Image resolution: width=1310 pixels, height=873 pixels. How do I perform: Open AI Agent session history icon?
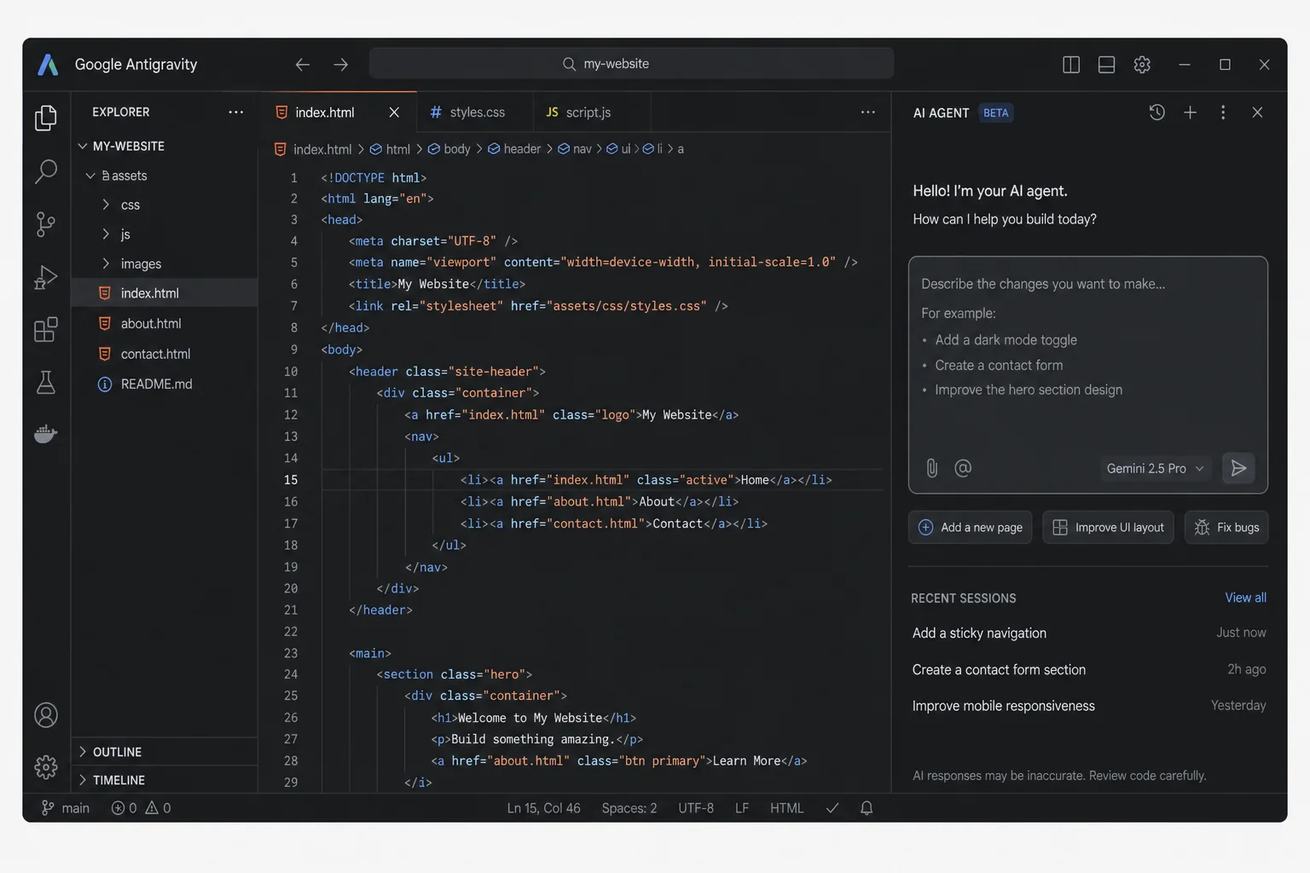tap(1156, 113)
